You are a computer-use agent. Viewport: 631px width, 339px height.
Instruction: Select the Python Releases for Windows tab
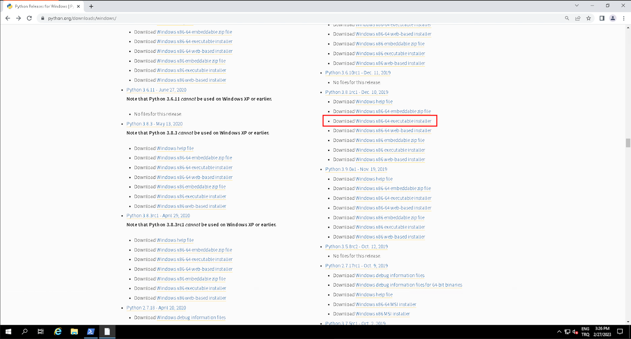(x=43, y=6)
